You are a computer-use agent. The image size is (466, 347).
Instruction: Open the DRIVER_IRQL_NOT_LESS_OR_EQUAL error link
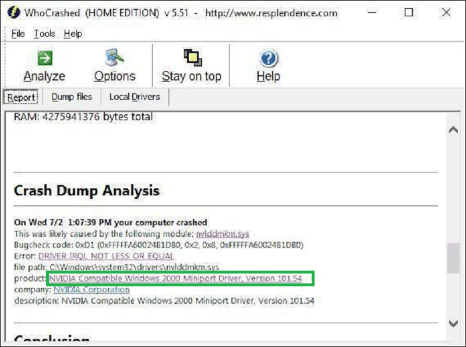[106, 256]
